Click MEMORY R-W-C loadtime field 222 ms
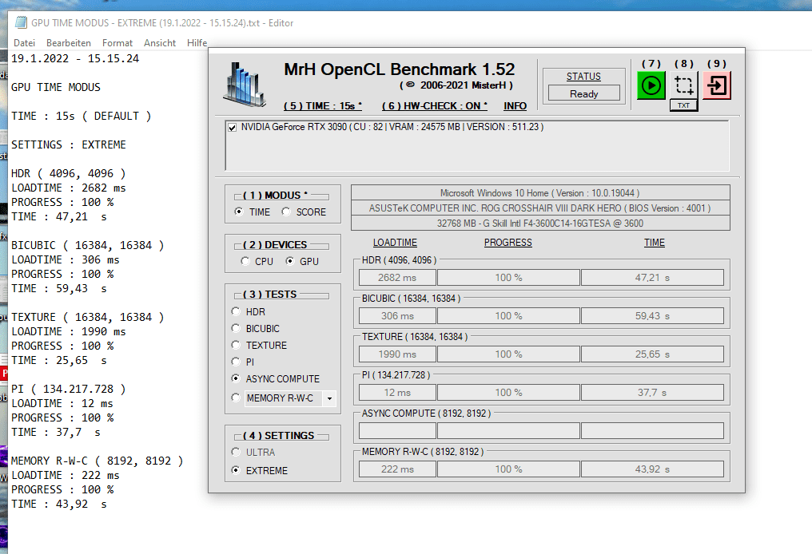 [x=397, y=469]
